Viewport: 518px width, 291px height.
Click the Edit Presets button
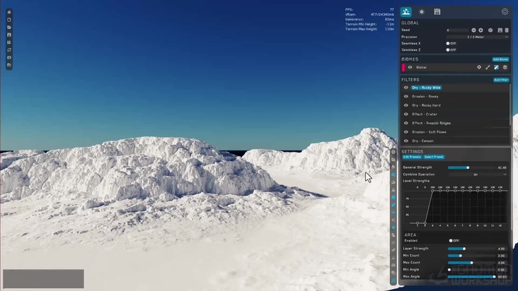click(x=412, y=158)
